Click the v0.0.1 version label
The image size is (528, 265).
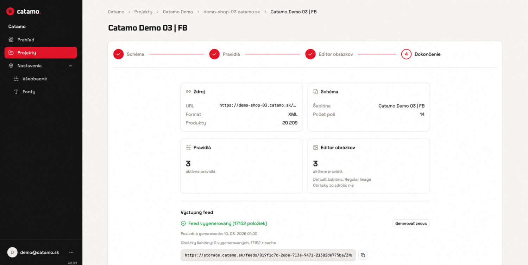point(73,263)
